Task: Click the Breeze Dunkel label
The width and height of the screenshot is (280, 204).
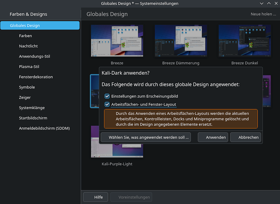Action: pyautogui.click(x=244, y=63)
